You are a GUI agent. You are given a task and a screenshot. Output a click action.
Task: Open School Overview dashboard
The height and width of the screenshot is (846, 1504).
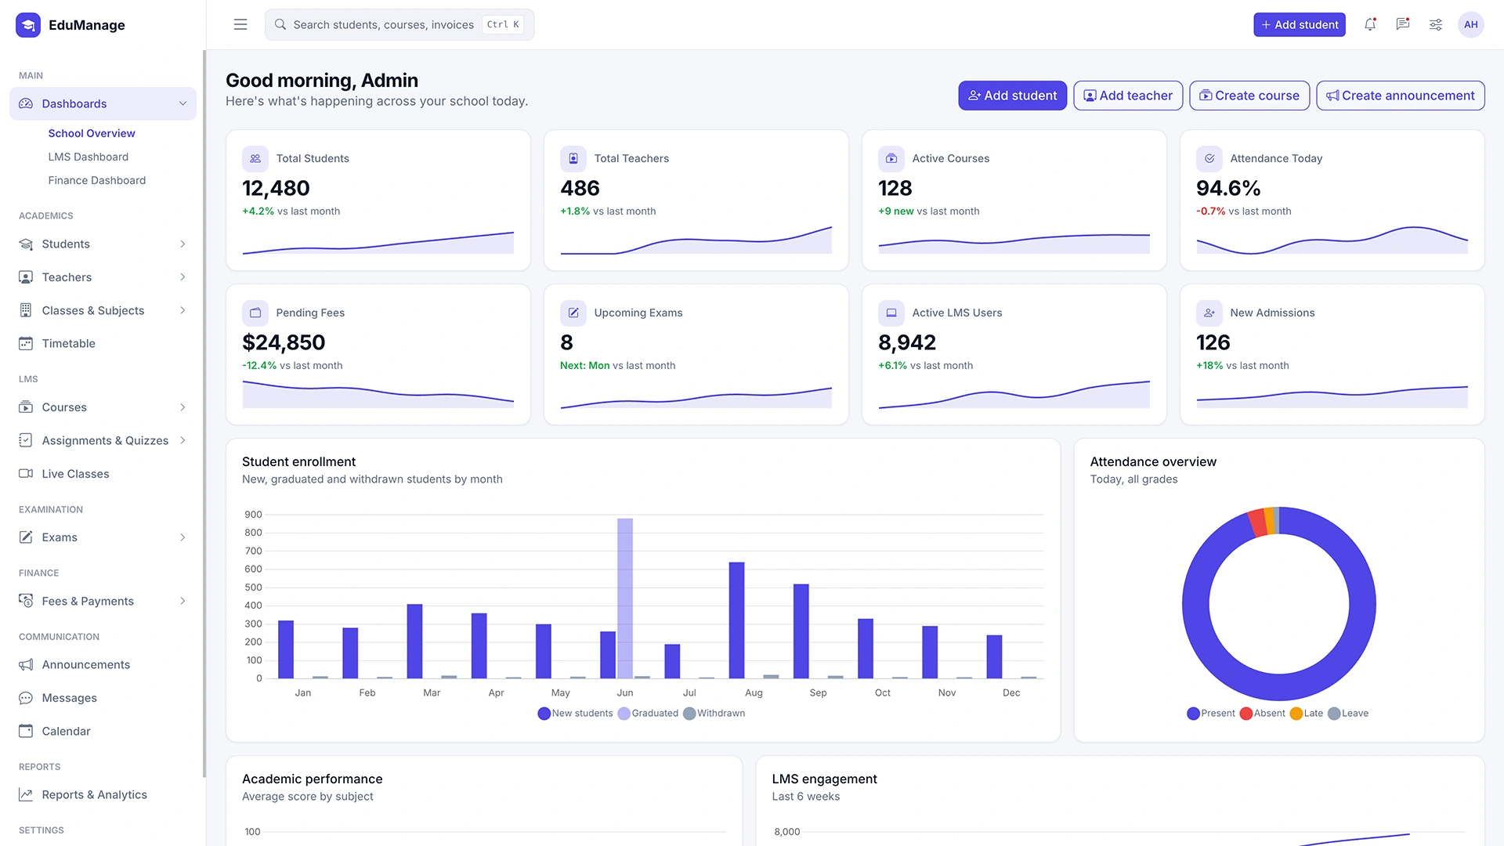92,133
